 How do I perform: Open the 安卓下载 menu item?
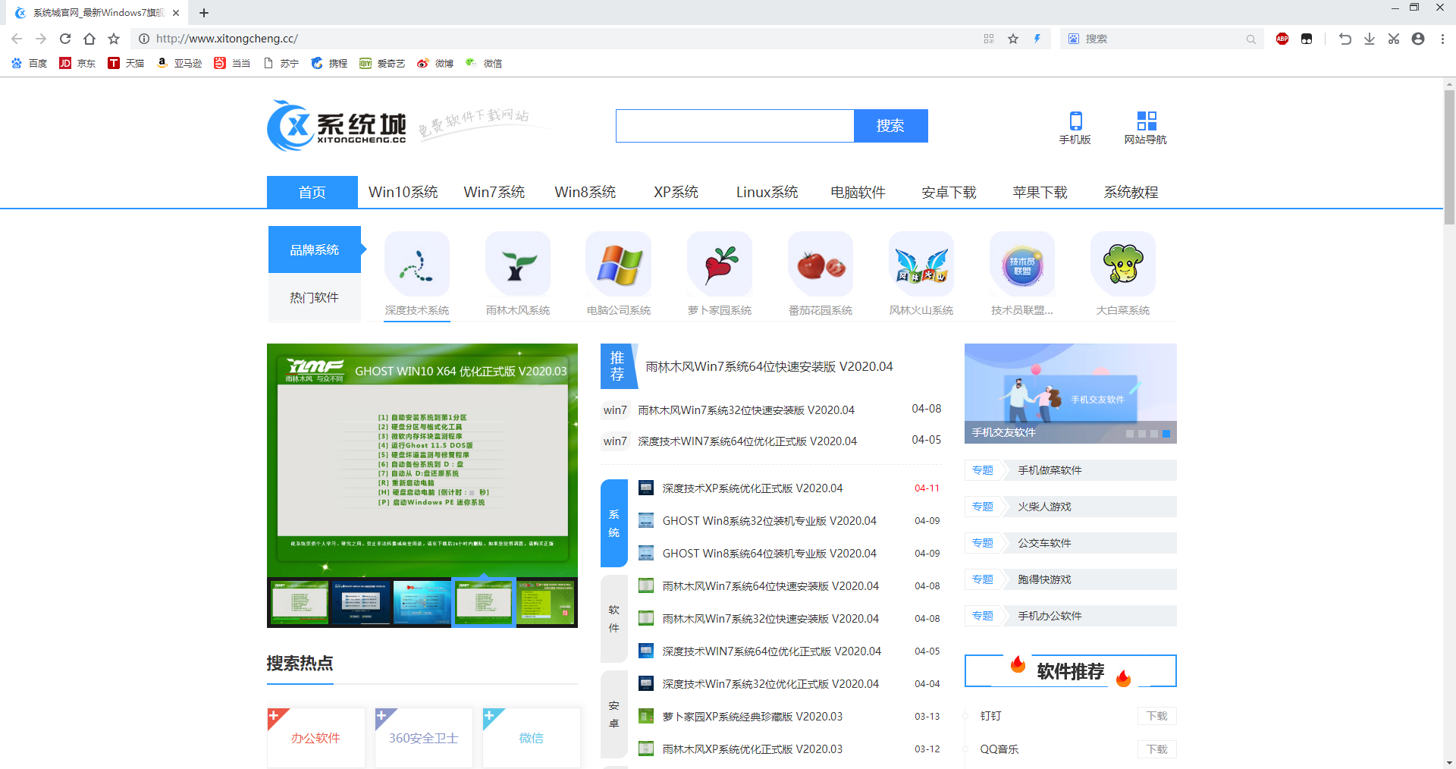949,192
